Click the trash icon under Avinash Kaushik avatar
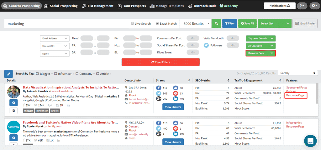Viewport: 321px width, 150px height. [14, 110]
